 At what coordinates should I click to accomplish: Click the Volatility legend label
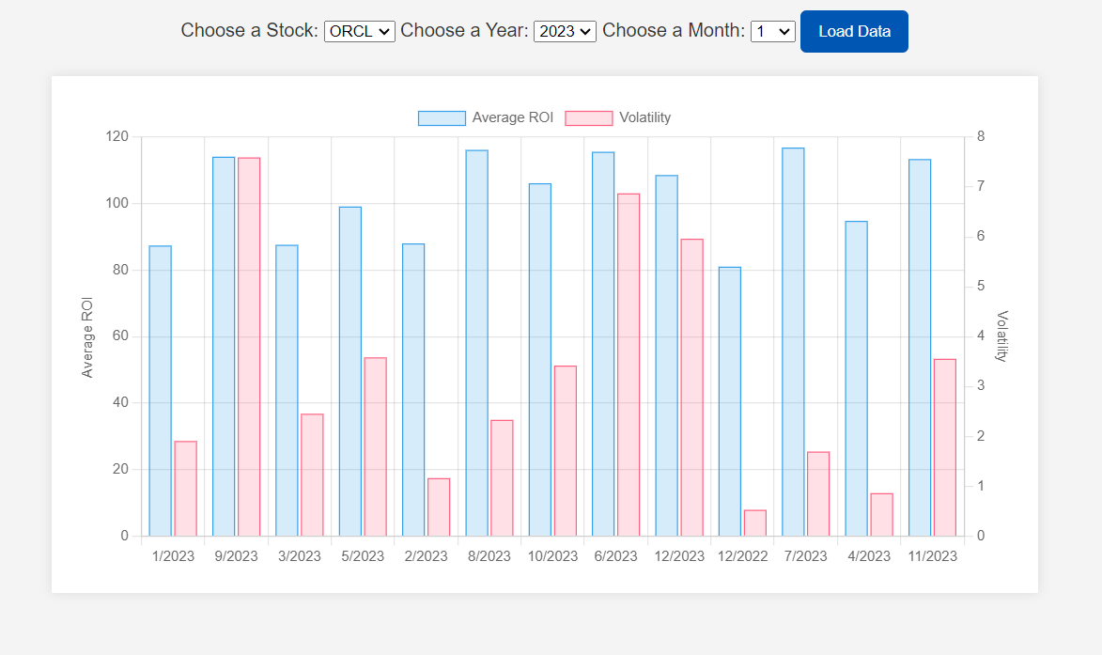[x=644, y=117]
